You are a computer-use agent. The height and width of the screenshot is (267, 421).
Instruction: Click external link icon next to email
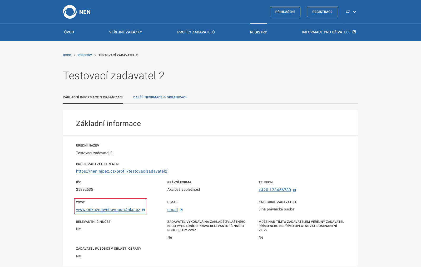(181, 210)
